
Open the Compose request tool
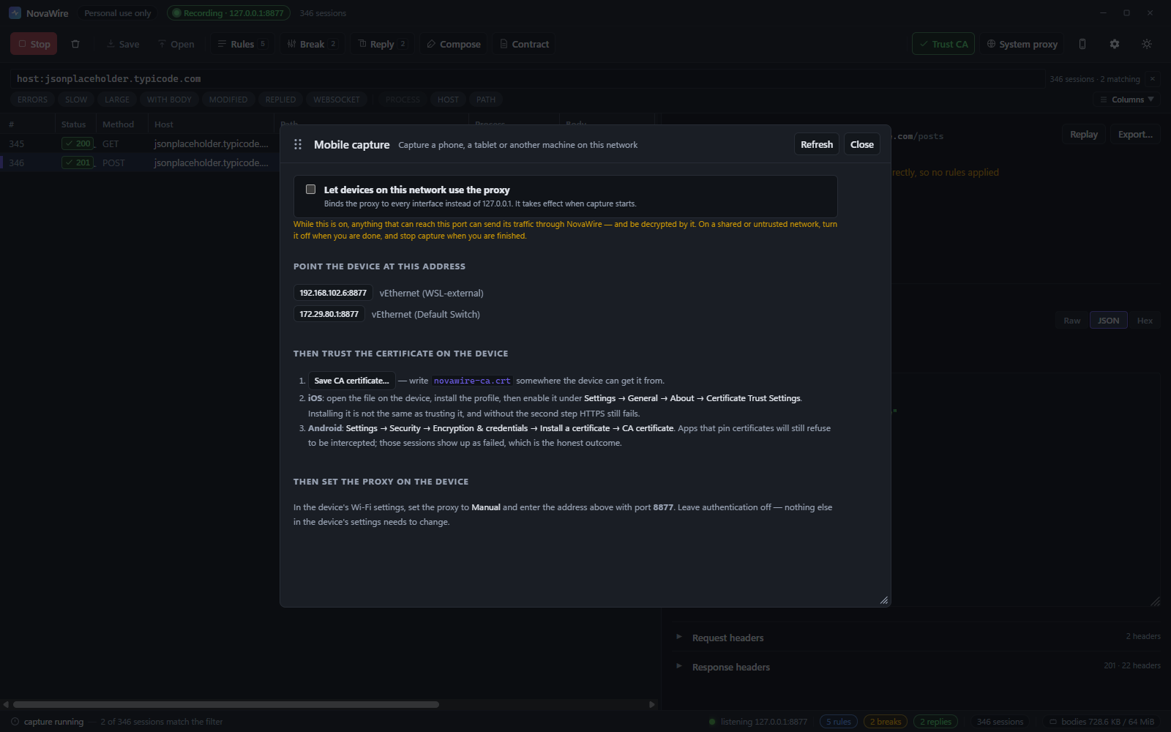[454, 44]
